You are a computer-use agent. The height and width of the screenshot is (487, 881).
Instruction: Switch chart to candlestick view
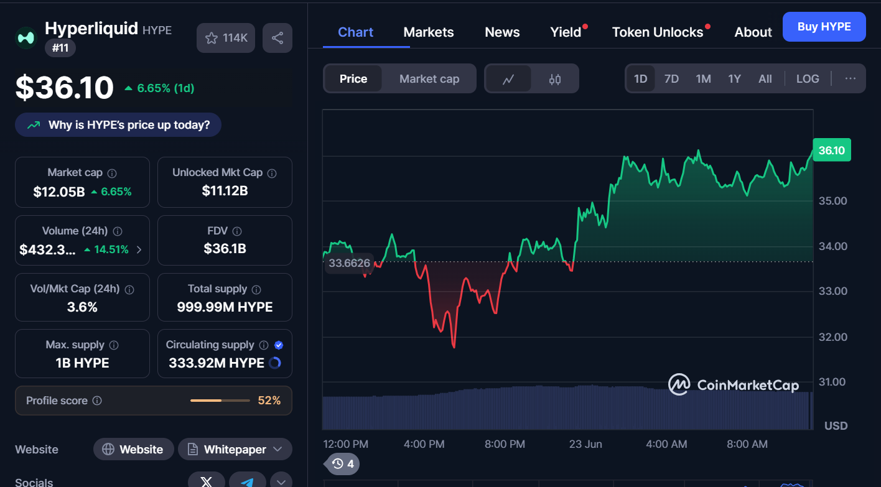[555, 79]
